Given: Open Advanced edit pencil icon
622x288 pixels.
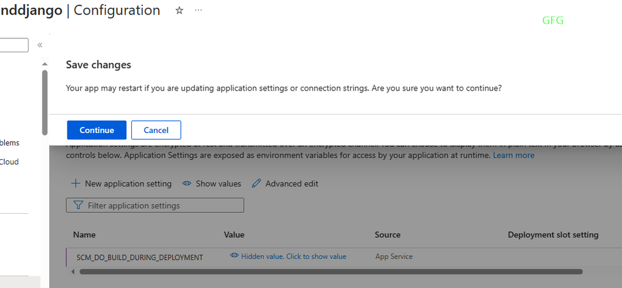Looking at the screenshot, I should click(x=256, y=183).
